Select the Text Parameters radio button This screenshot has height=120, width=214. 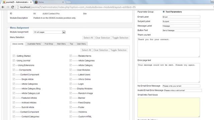164,12
